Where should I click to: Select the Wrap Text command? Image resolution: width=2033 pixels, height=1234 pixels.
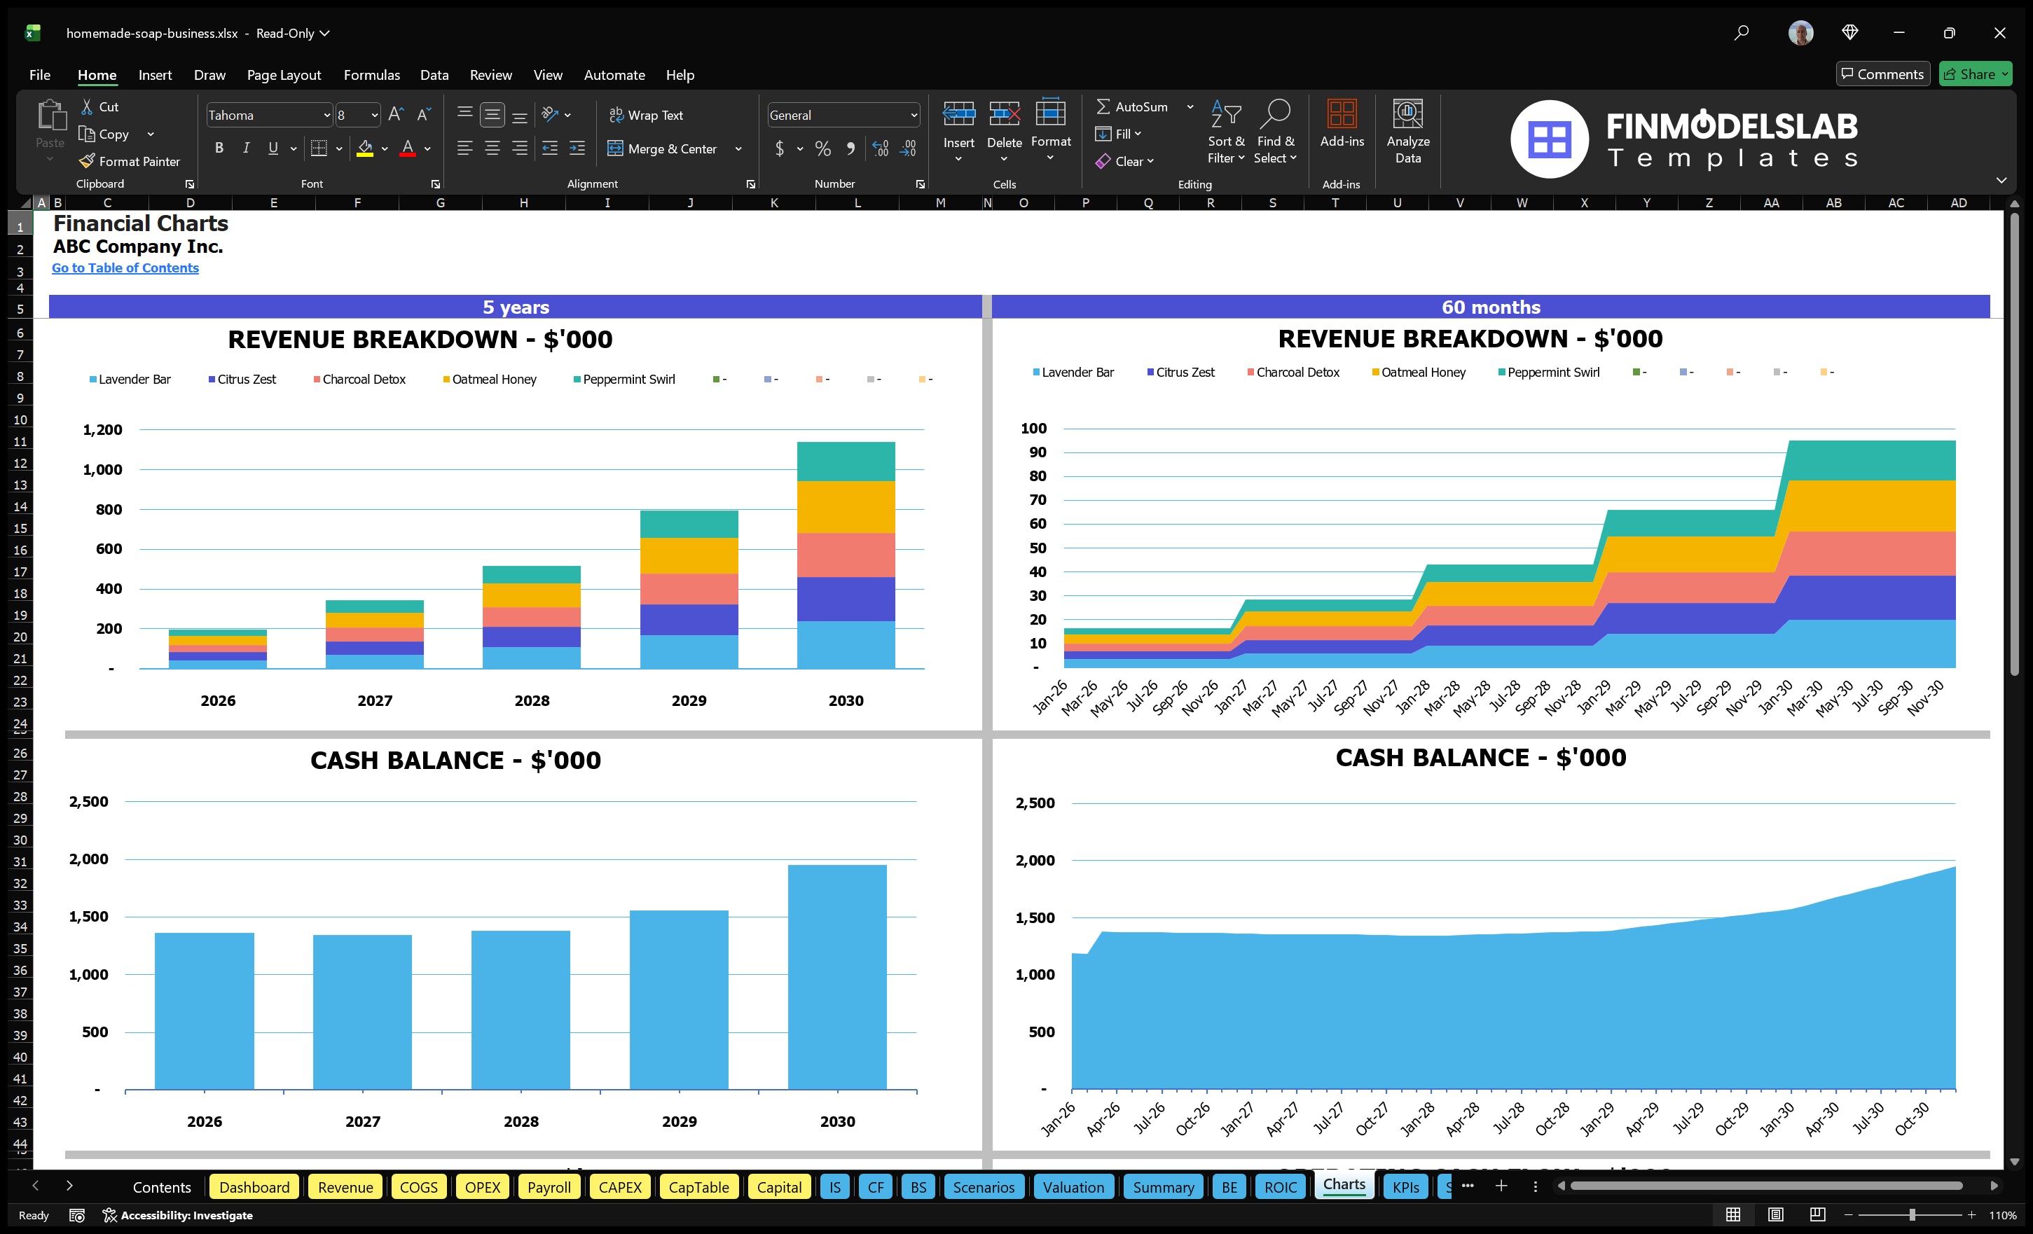pyautogui.click(x=647, y=115)
